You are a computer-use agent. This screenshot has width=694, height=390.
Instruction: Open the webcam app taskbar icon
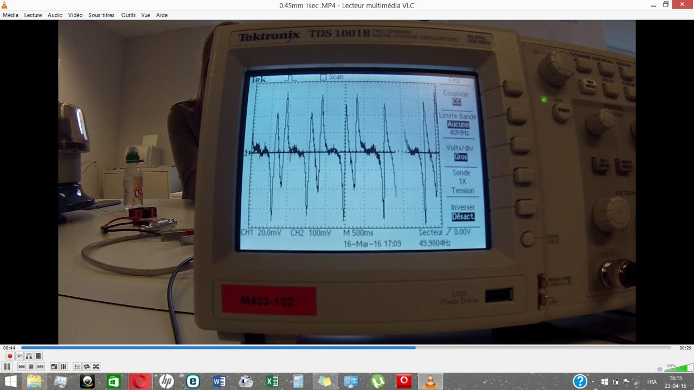coord(87,381)
